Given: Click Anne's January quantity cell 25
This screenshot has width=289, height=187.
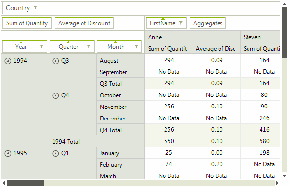Looking at the screenshot, I should pos(169,153).
